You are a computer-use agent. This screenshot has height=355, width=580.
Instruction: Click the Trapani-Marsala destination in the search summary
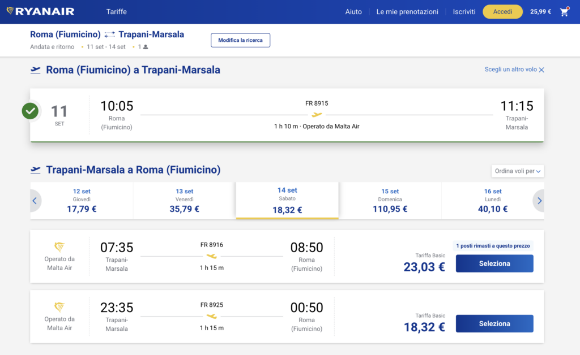pyautogui.click(x=151, y=34)
